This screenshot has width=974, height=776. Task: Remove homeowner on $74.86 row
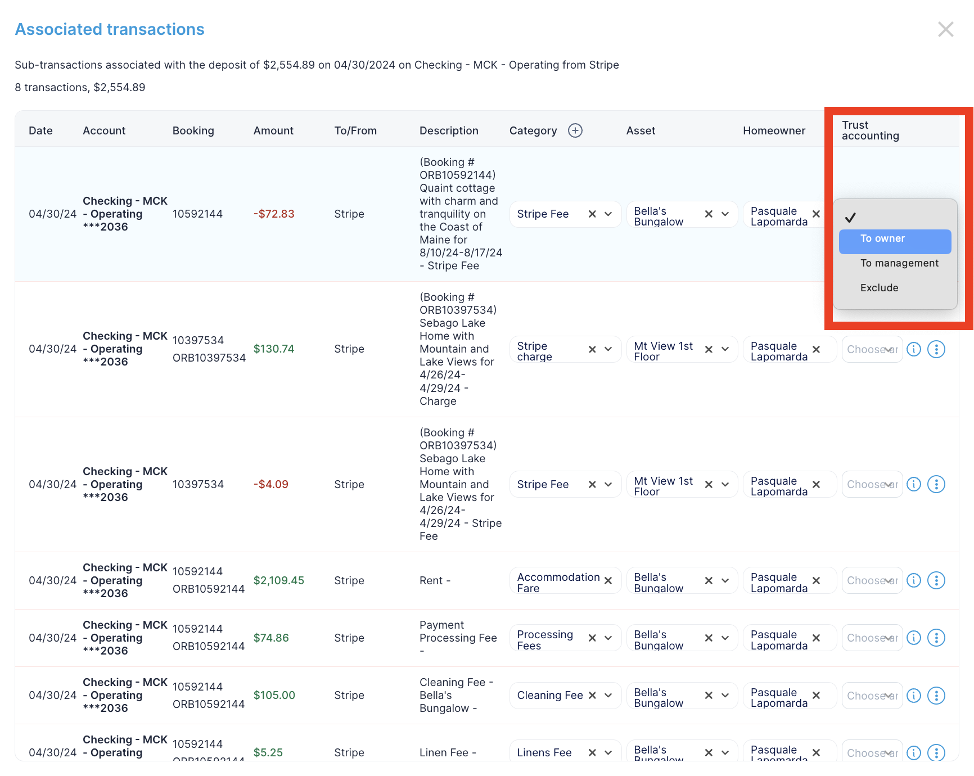pyautogui.click(x=816, y=638)
